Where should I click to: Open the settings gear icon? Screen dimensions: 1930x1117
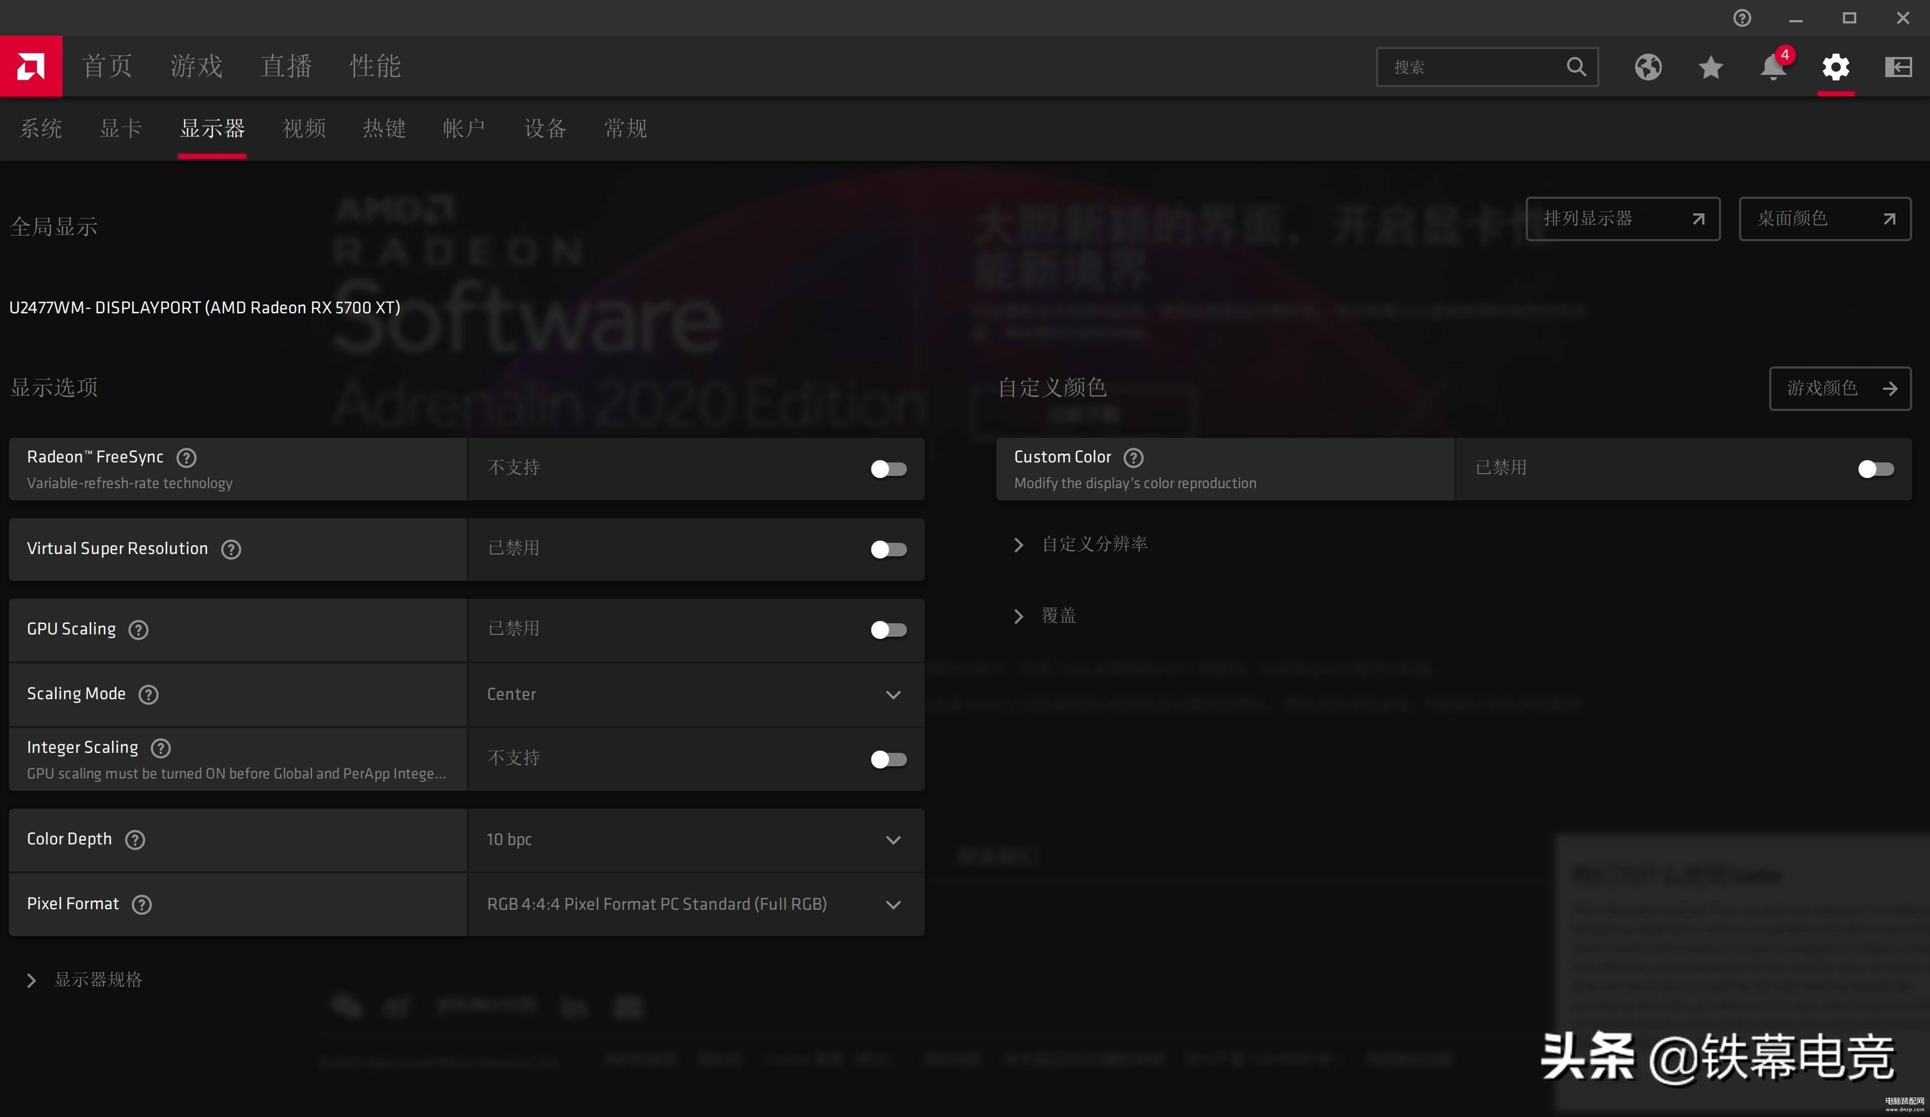coord(1835,66)
